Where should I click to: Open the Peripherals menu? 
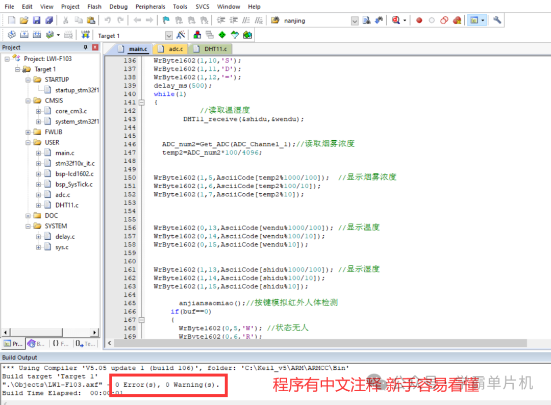click(x=150, y=7)
